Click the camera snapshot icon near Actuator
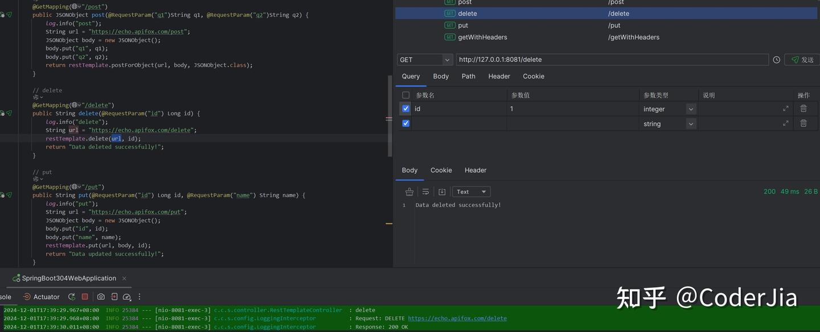 [101, 296]
